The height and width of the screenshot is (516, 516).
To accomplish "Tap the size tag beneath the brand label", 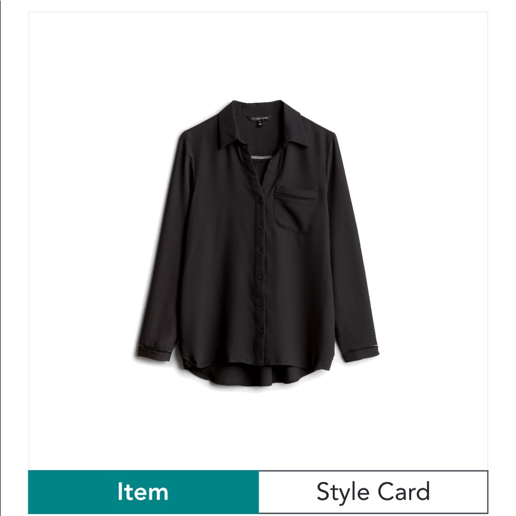I will pos(260,123).
